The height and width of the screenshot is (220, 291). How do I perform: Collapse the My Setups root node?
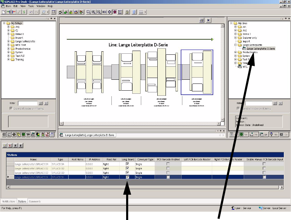[4, 23]
